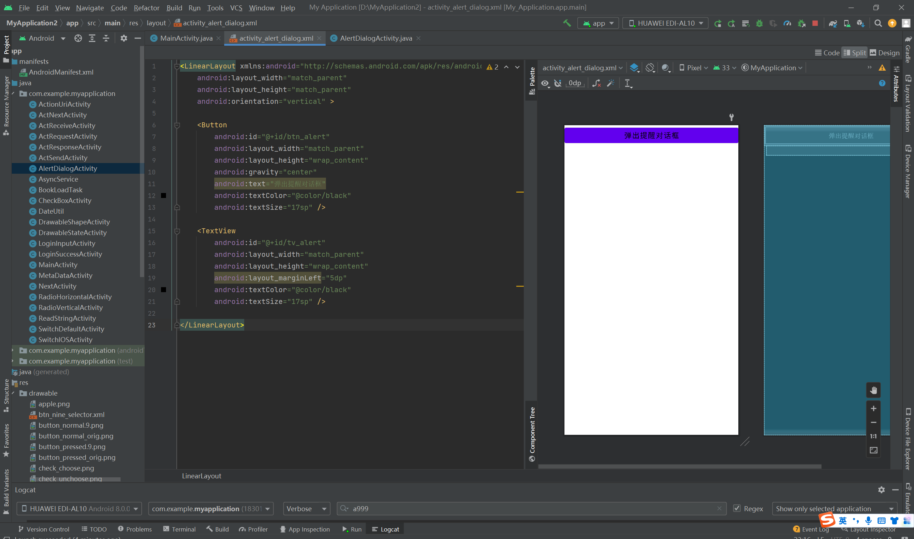Select the pan hand tool in preview
The width and height of the screenshot is (914, 539).
(x=873, y=391)
